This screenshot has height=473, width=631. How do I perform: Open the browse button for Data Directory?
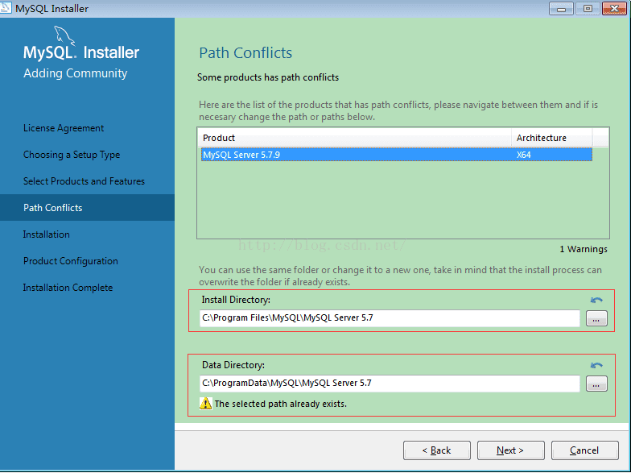pyautogui.click(x=596, y=384)
